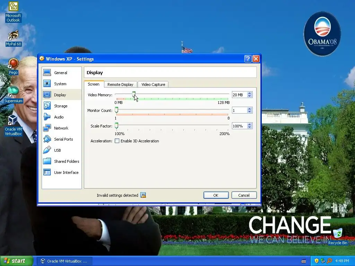This screenshot has width=355, height=266.
Task: Click the invalid settings warning icon
Action: 143,195
